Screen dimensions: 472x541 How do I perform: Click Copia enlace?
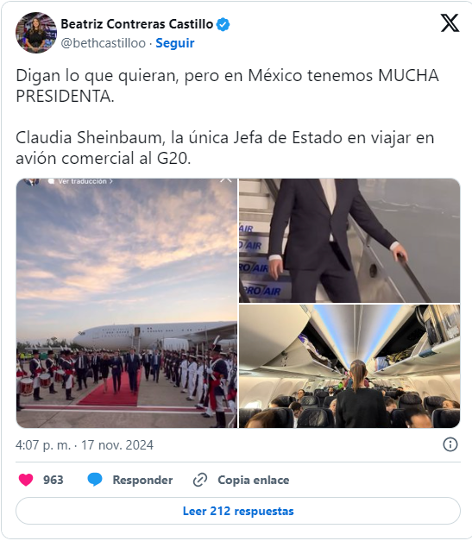253,480
